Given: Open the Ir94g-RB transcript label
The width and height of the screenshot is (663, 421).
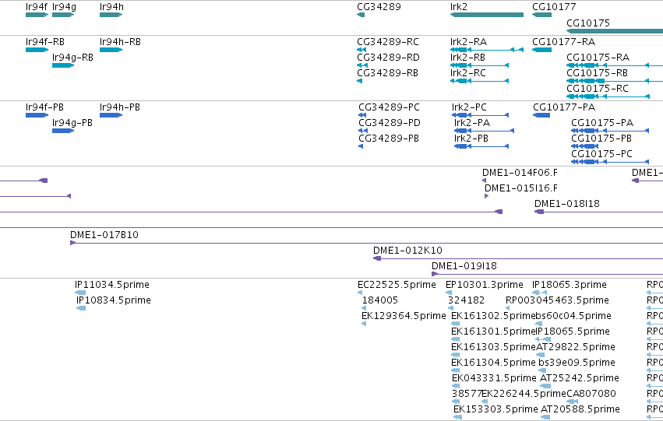Looking at the screenshot, I should tap(72, 58).
